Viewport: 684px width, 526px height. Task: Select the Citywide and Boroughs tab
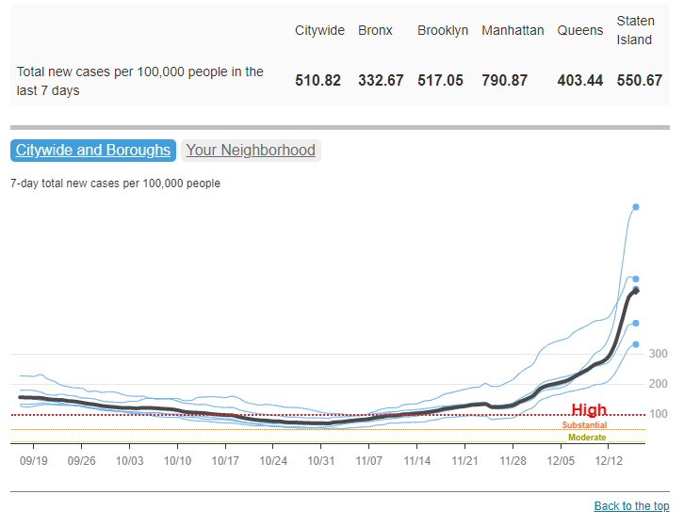coord(93,151)
